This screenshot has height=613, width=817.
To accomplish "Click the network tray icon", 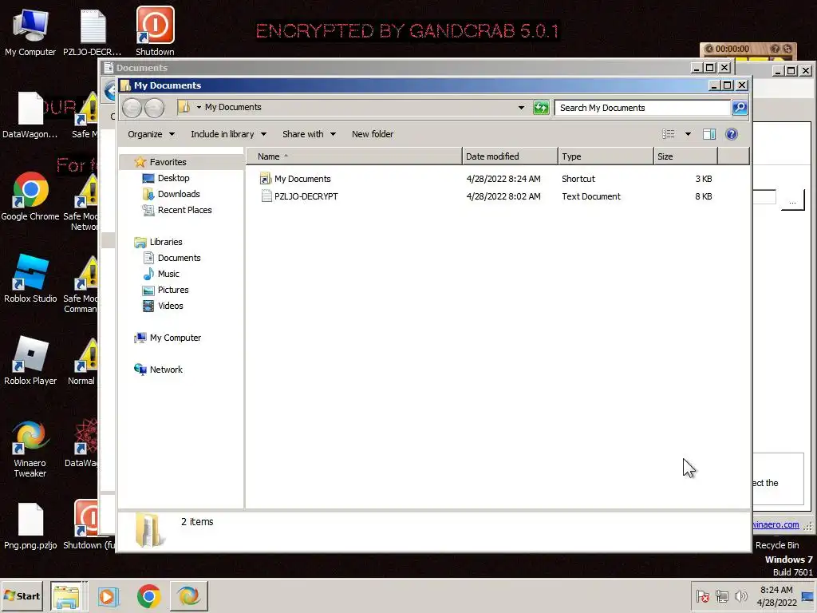I will [x=721, y=595].
